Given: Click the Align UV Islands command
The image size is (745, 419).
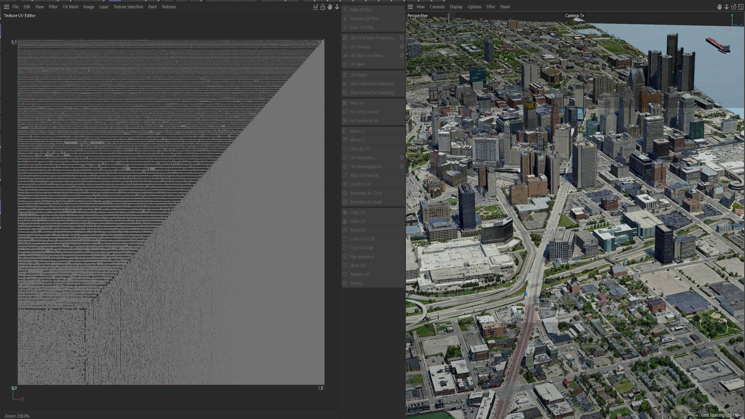Looking at the screenshot, I should [x=373, y=176].
